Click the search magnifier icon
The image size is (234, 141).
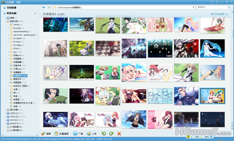point(229,7)
